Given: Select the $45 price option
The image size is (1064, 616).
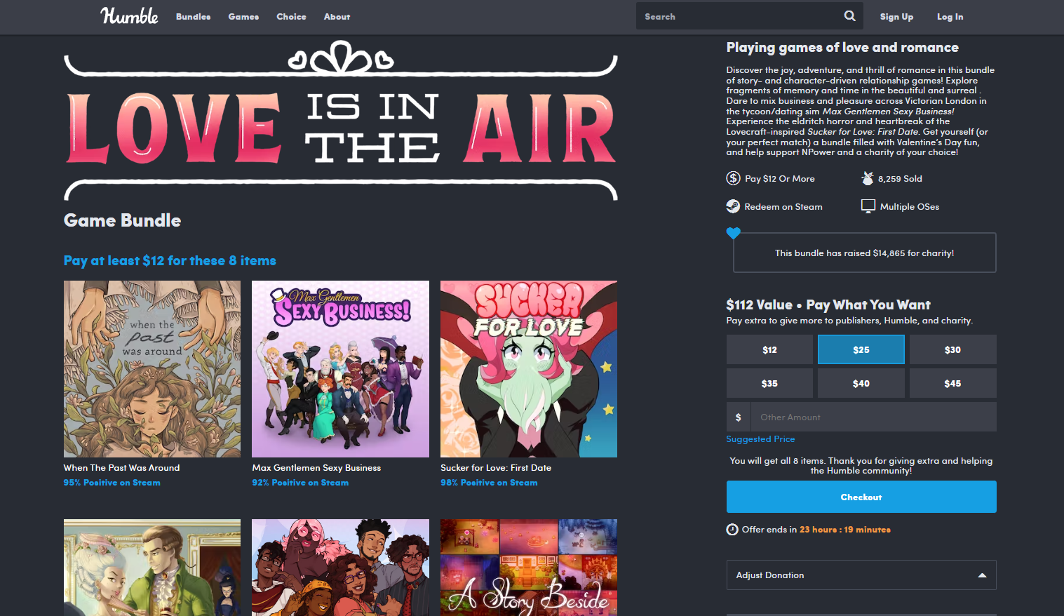Looking at the screenshot, I should 952,383.
